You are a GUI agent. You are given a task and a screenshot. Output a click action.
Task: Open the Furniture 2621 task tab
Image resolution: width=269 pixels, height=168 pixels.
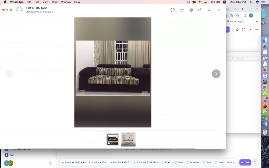[73, 162]
